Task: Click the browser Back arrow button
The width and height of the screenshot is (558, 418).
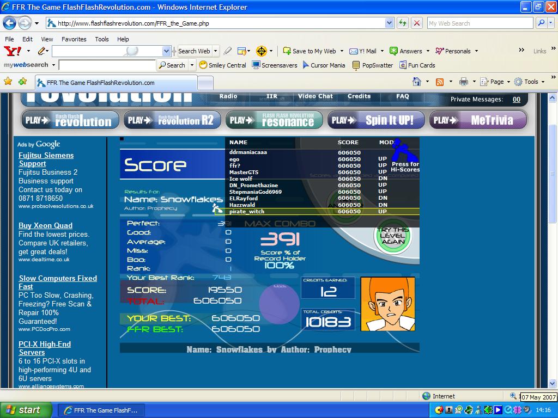Action: pos(10,23)
